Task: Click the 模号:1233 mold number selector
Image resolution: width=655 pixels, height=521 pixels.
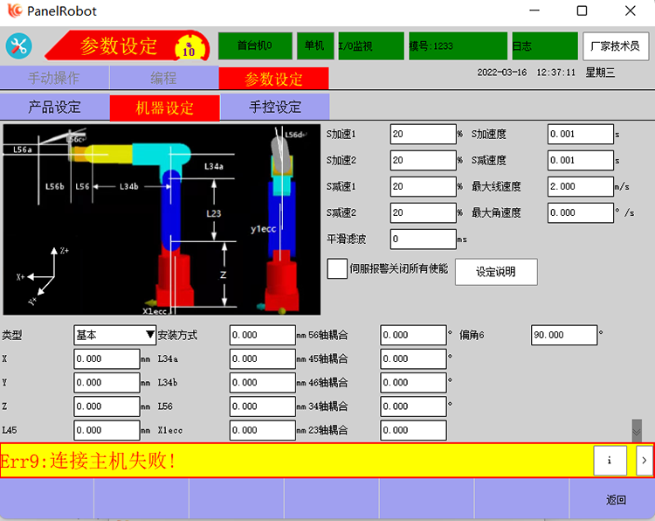Action: pos(456,45)
